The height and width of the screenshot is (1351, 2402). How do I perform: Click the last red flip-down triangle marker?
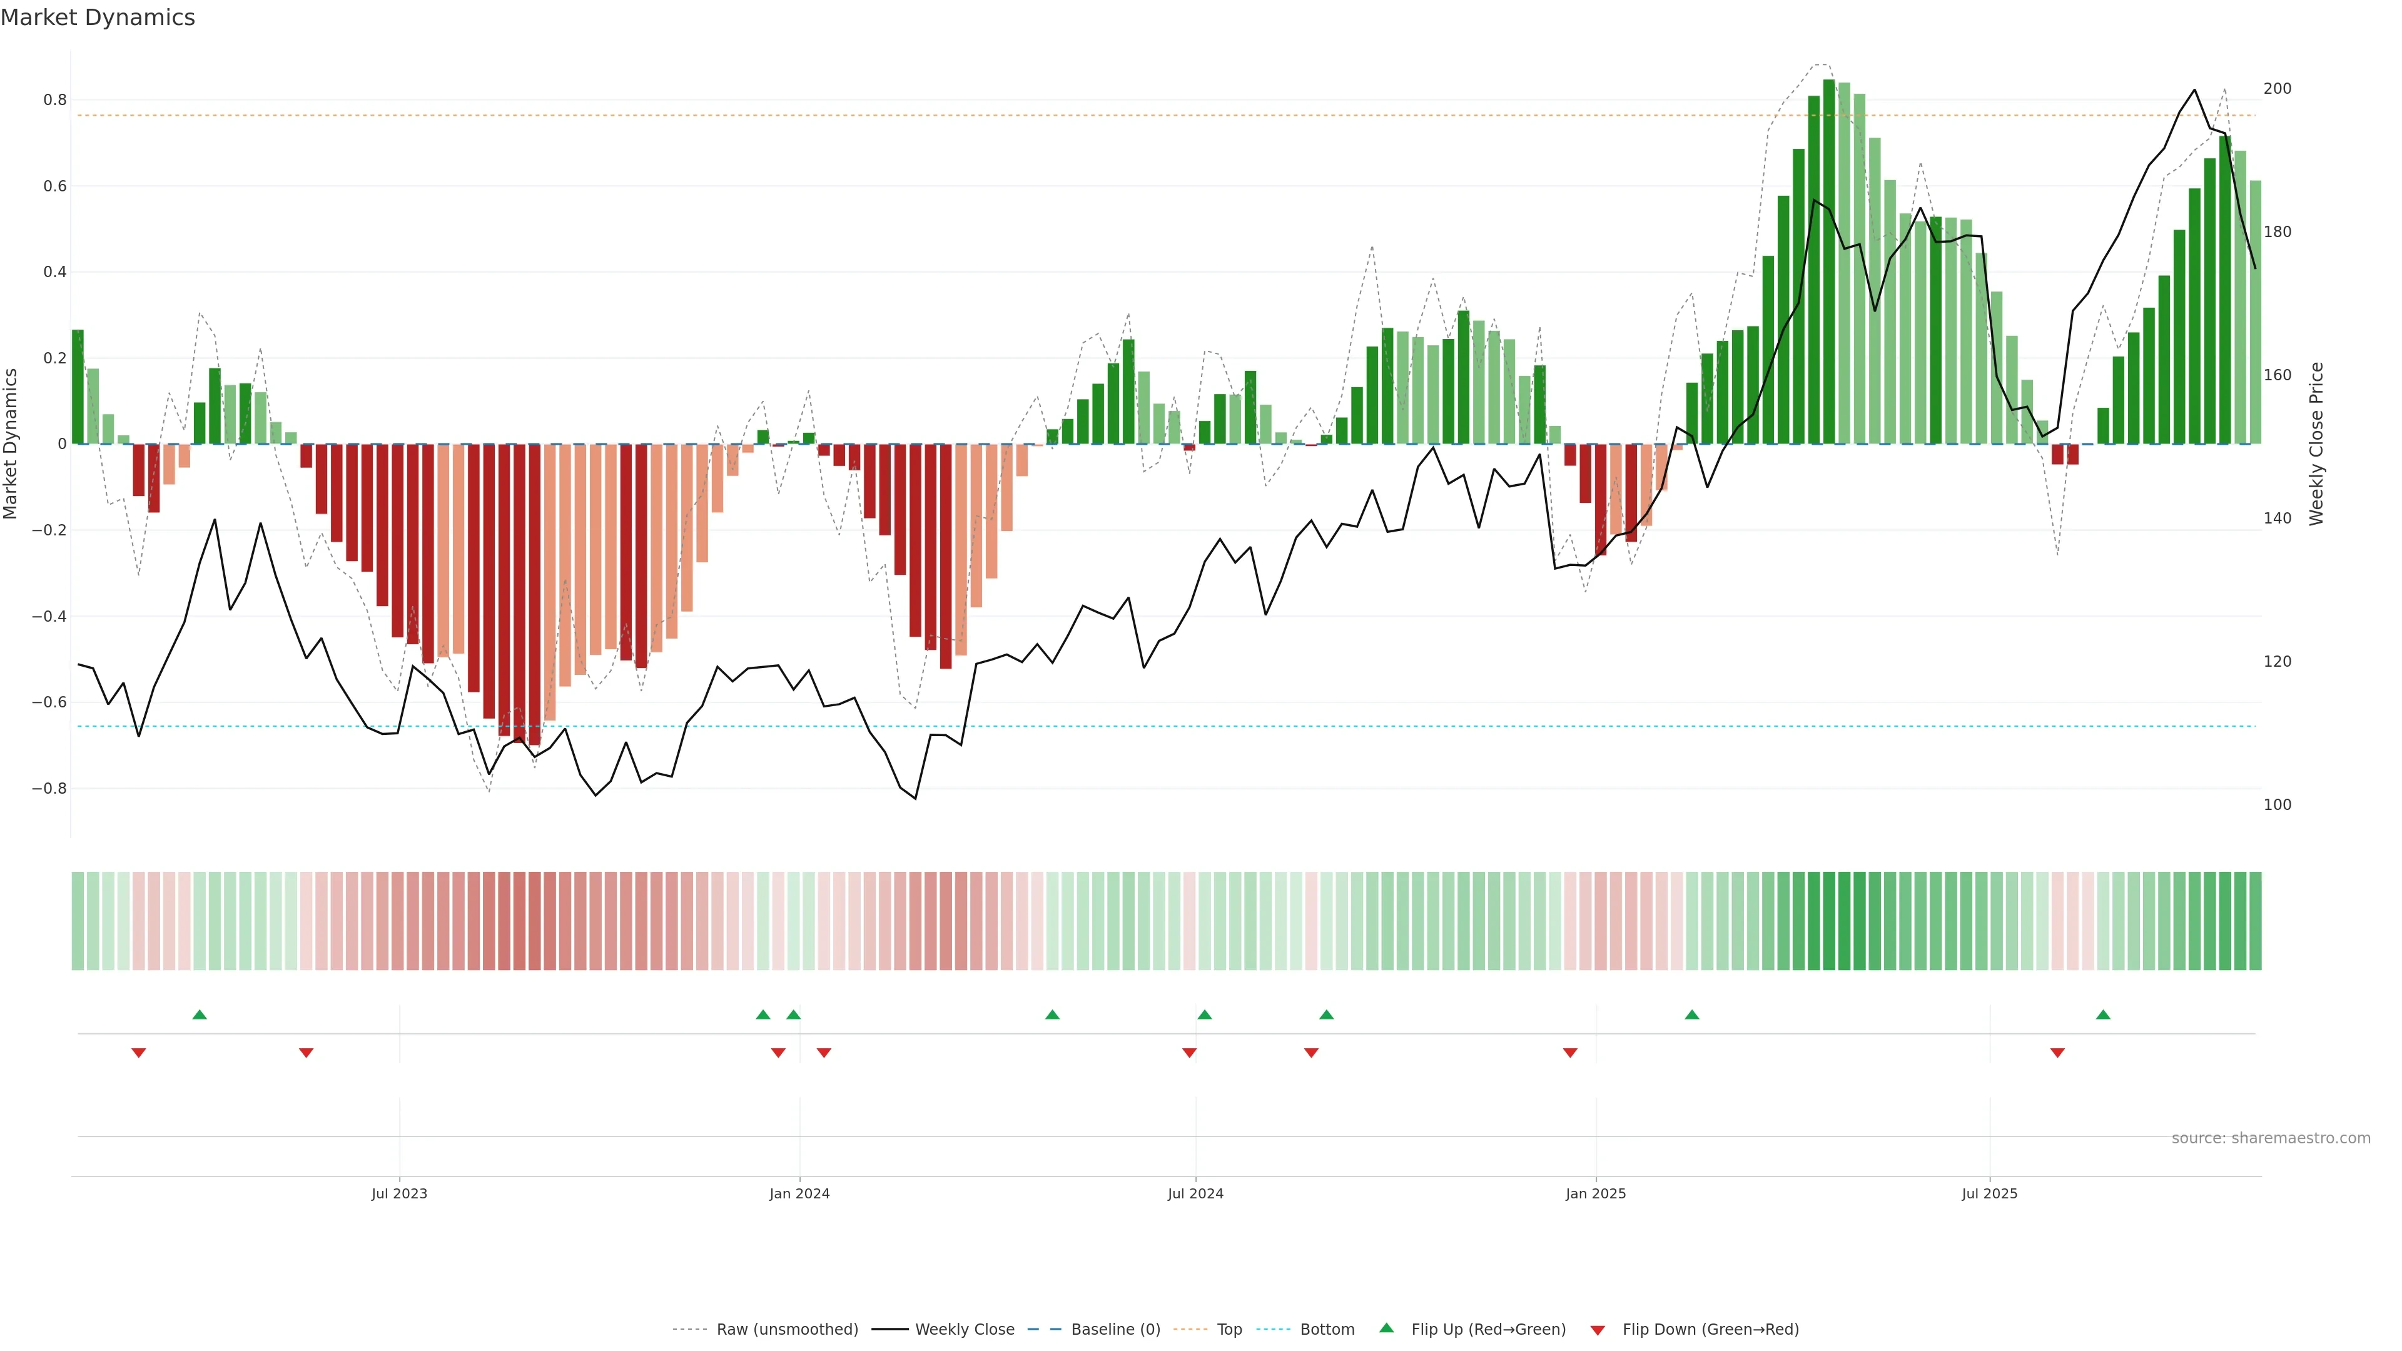point(2057,1053)
